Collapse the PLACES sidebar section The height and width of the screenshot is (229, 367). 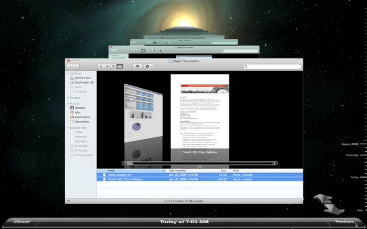click(68, 104)
